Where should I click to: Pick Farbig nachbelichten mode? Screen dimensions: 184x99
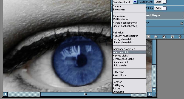tap(129, 23)
